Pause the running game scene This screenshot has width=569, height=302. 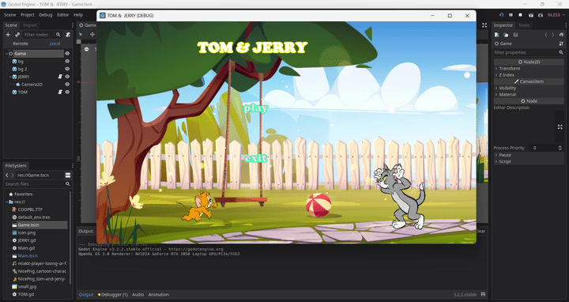511,15
